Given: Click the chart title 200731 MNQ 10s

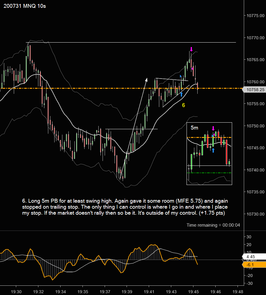Looking at the screenshot, I should tap(25, 6).
